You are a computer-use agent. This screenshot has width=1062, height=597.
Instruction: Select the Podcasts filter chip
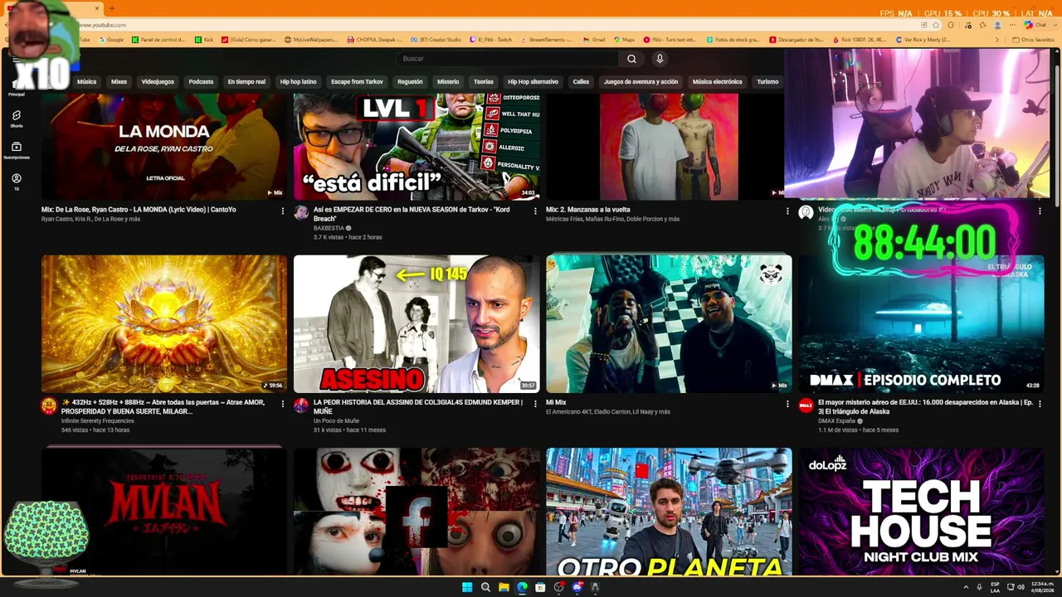[x=201, y=82]
